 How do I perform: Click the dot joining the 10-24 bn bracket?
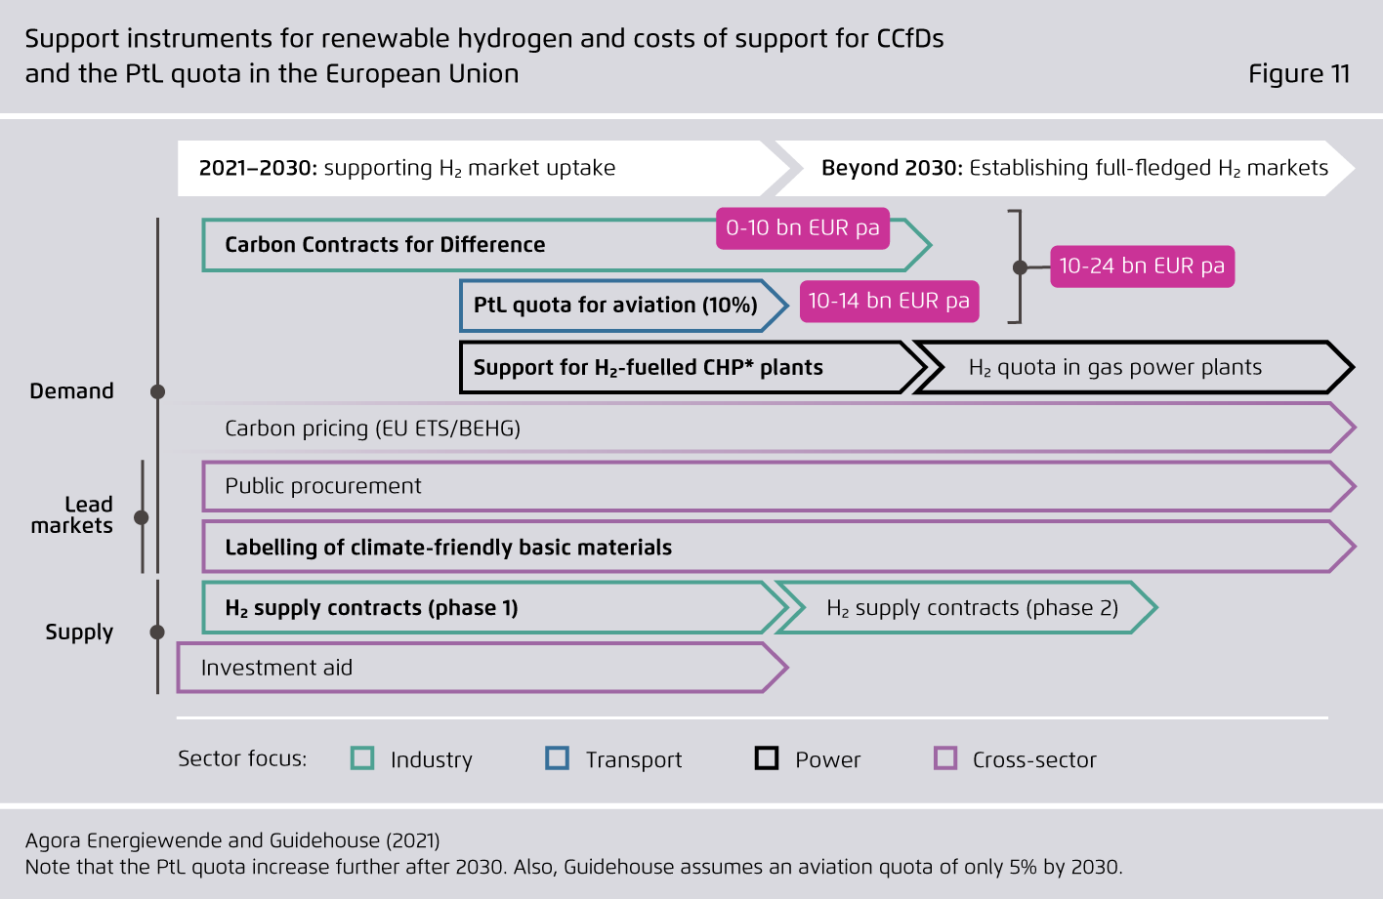pos(1020,266)
